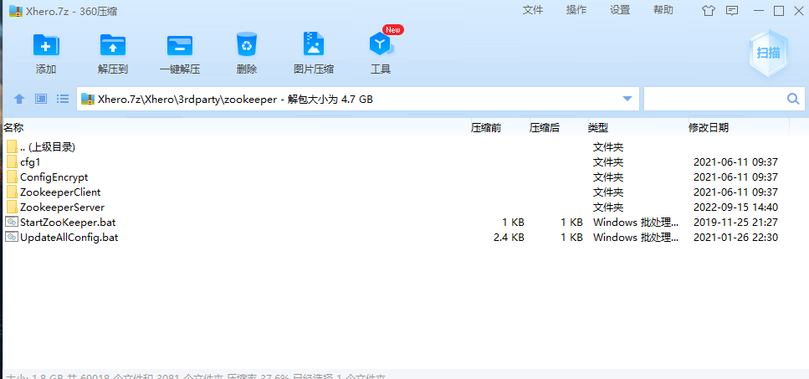The image size is (809, 379).
Task: Open the 工具 (Tools) icon
Action: (x=381, y=45)
